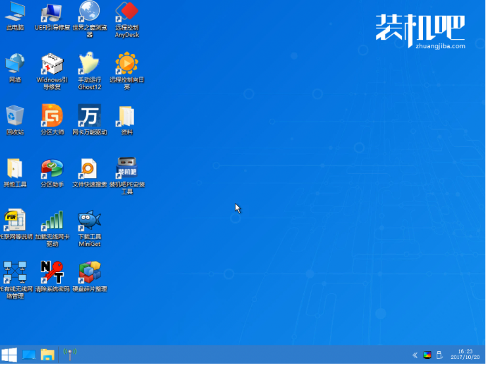Click the 远程控制向日葵 sunflower icon
The width and height of the screenshot is (488, 365).
(x=126, y=65)
